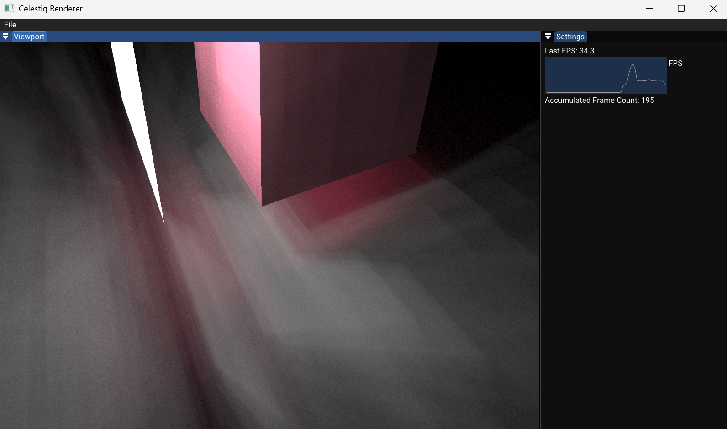
Task: Open the File menu
Action: click(x=10, y=25)
